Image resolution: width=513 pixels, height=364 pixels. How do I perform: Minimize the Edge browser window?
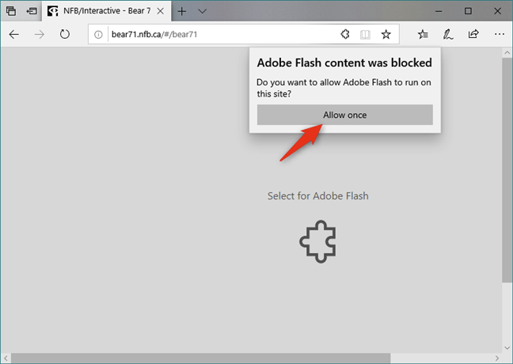pos(439,11)
